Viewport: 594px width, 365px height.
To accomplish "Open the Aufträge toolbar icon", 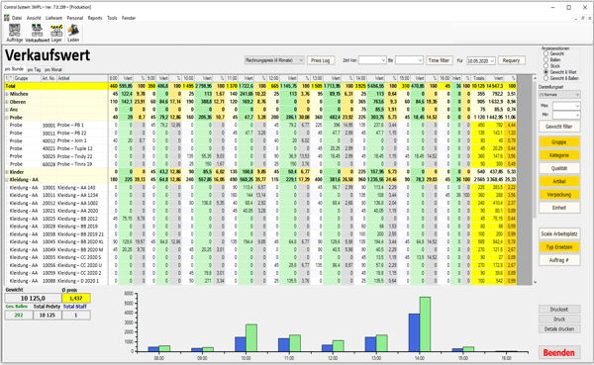I will [15, 33].
